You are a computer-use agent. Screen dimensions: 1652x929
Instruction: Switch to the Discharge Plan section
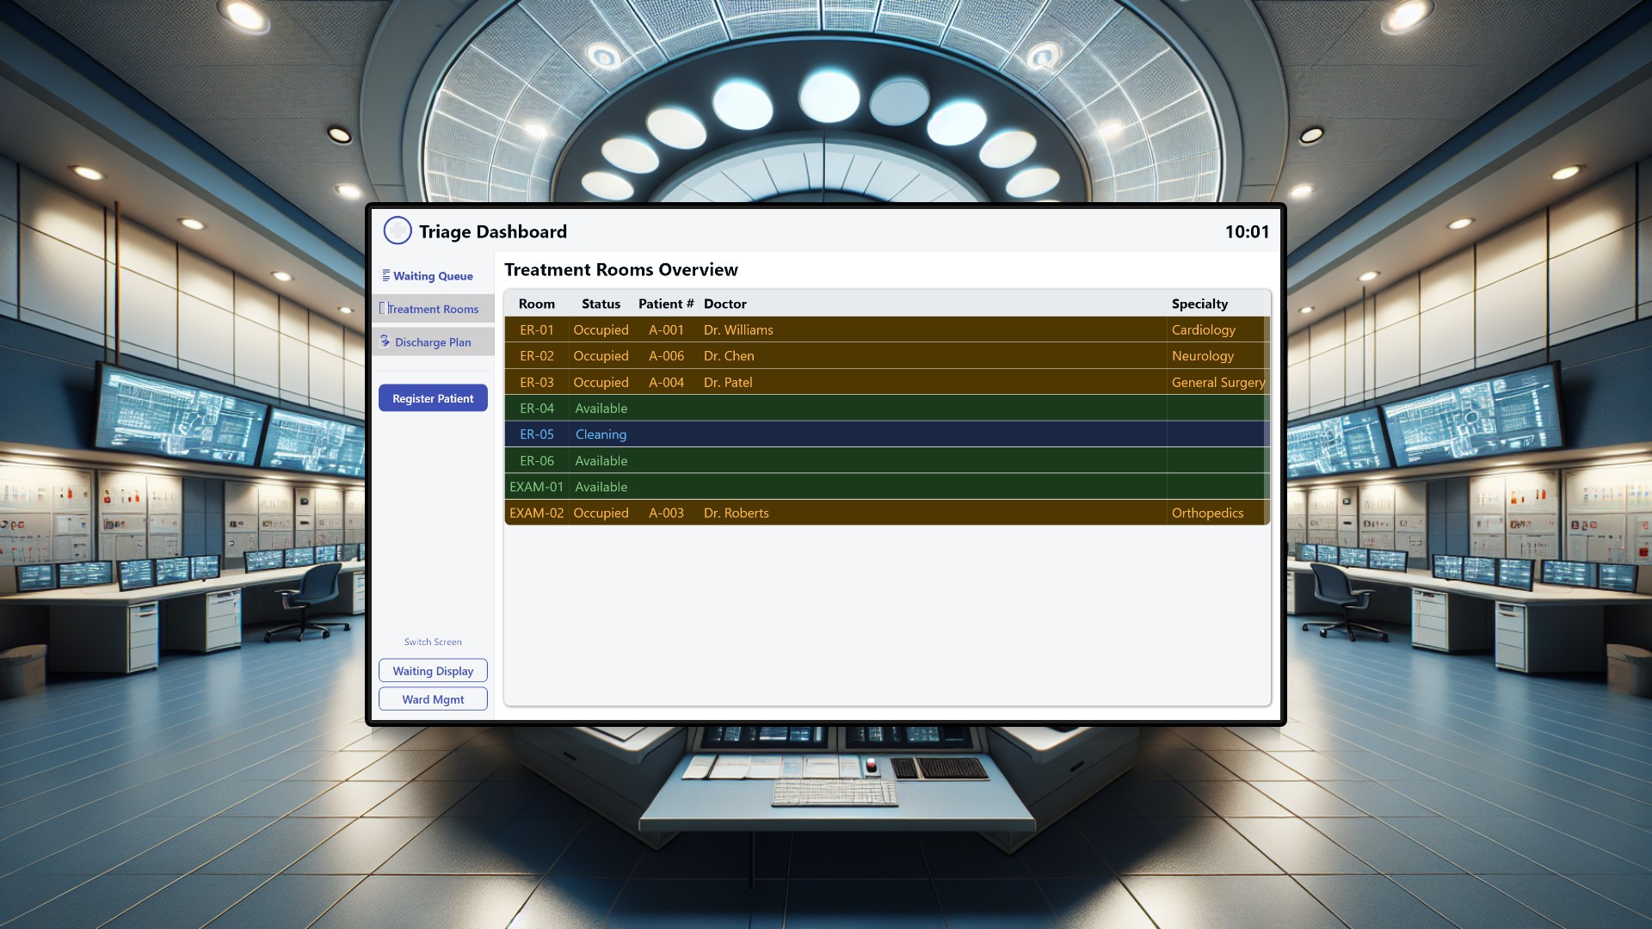point(433,341)
